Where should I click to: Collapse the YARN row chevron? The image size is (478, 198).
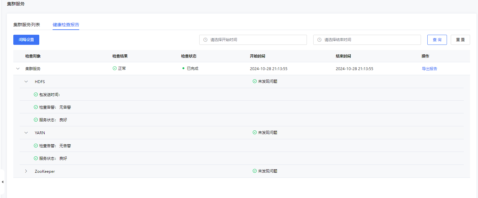(26, 133)
